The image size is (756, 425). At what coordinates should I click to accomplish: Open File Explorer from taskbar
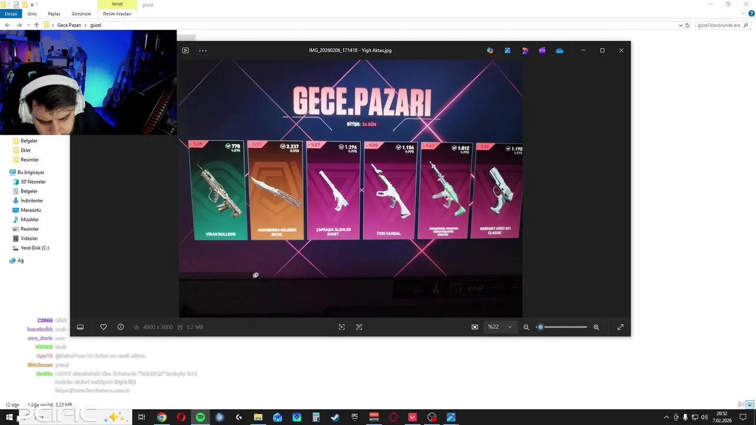pyautogui.click(x=258, y=417)
